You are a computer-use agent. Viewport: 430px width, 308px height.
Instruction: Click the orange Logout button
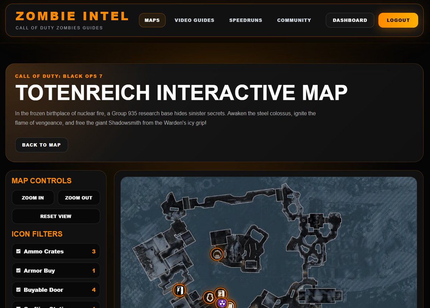[398, 20]
